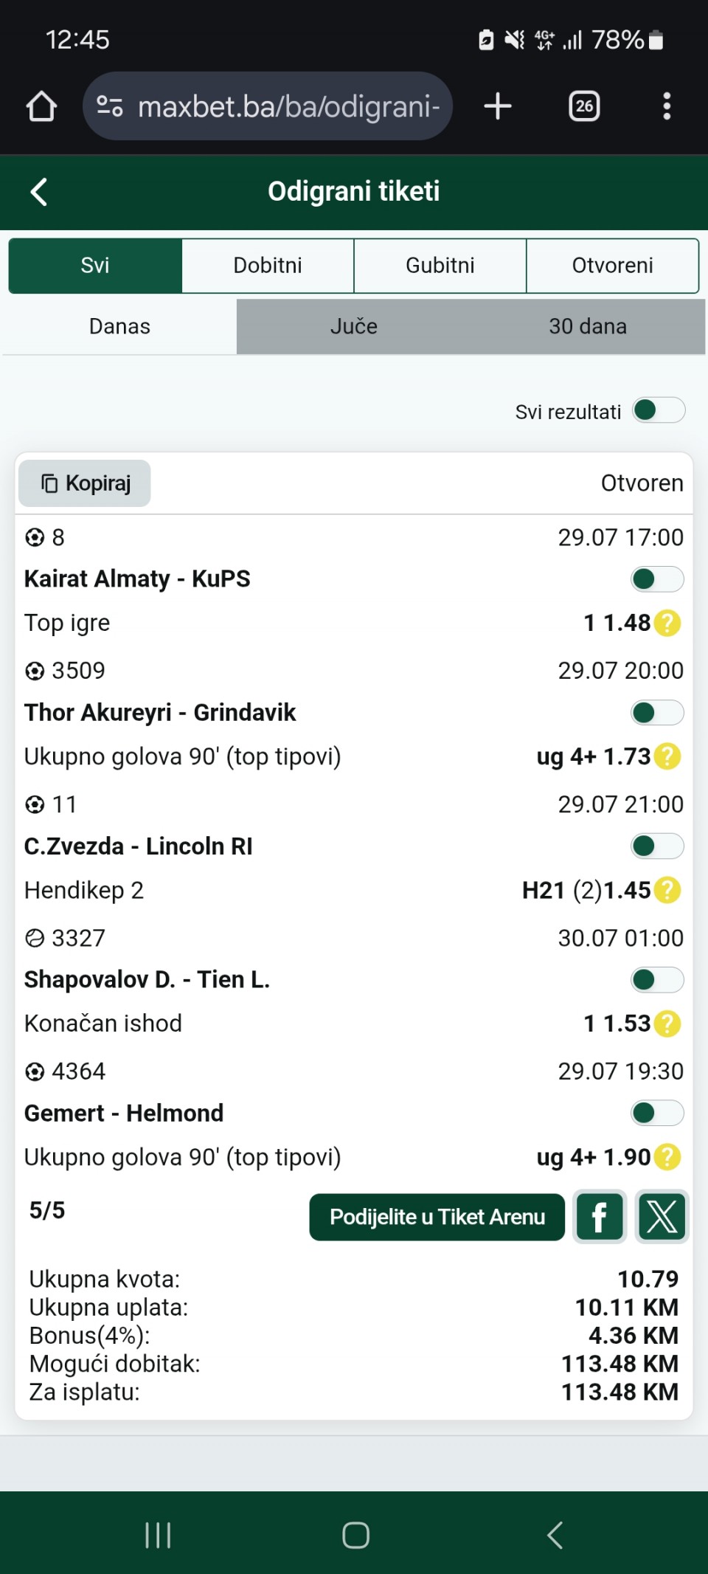708x1574 pixels.
Task: Open help icon for Gemert - Helmond odds 1.90
Action: (x=667, y=1157)
